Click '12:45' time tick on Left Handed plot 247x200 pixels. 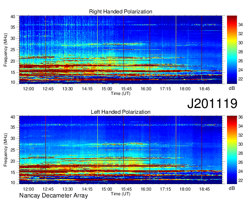click(48, 189)
